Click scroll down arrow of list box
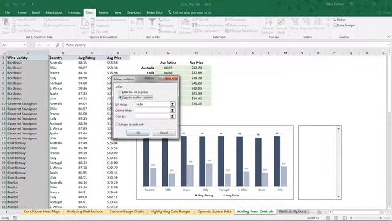Viewport: 392px width, 221px height. click(x=339, y=196)
